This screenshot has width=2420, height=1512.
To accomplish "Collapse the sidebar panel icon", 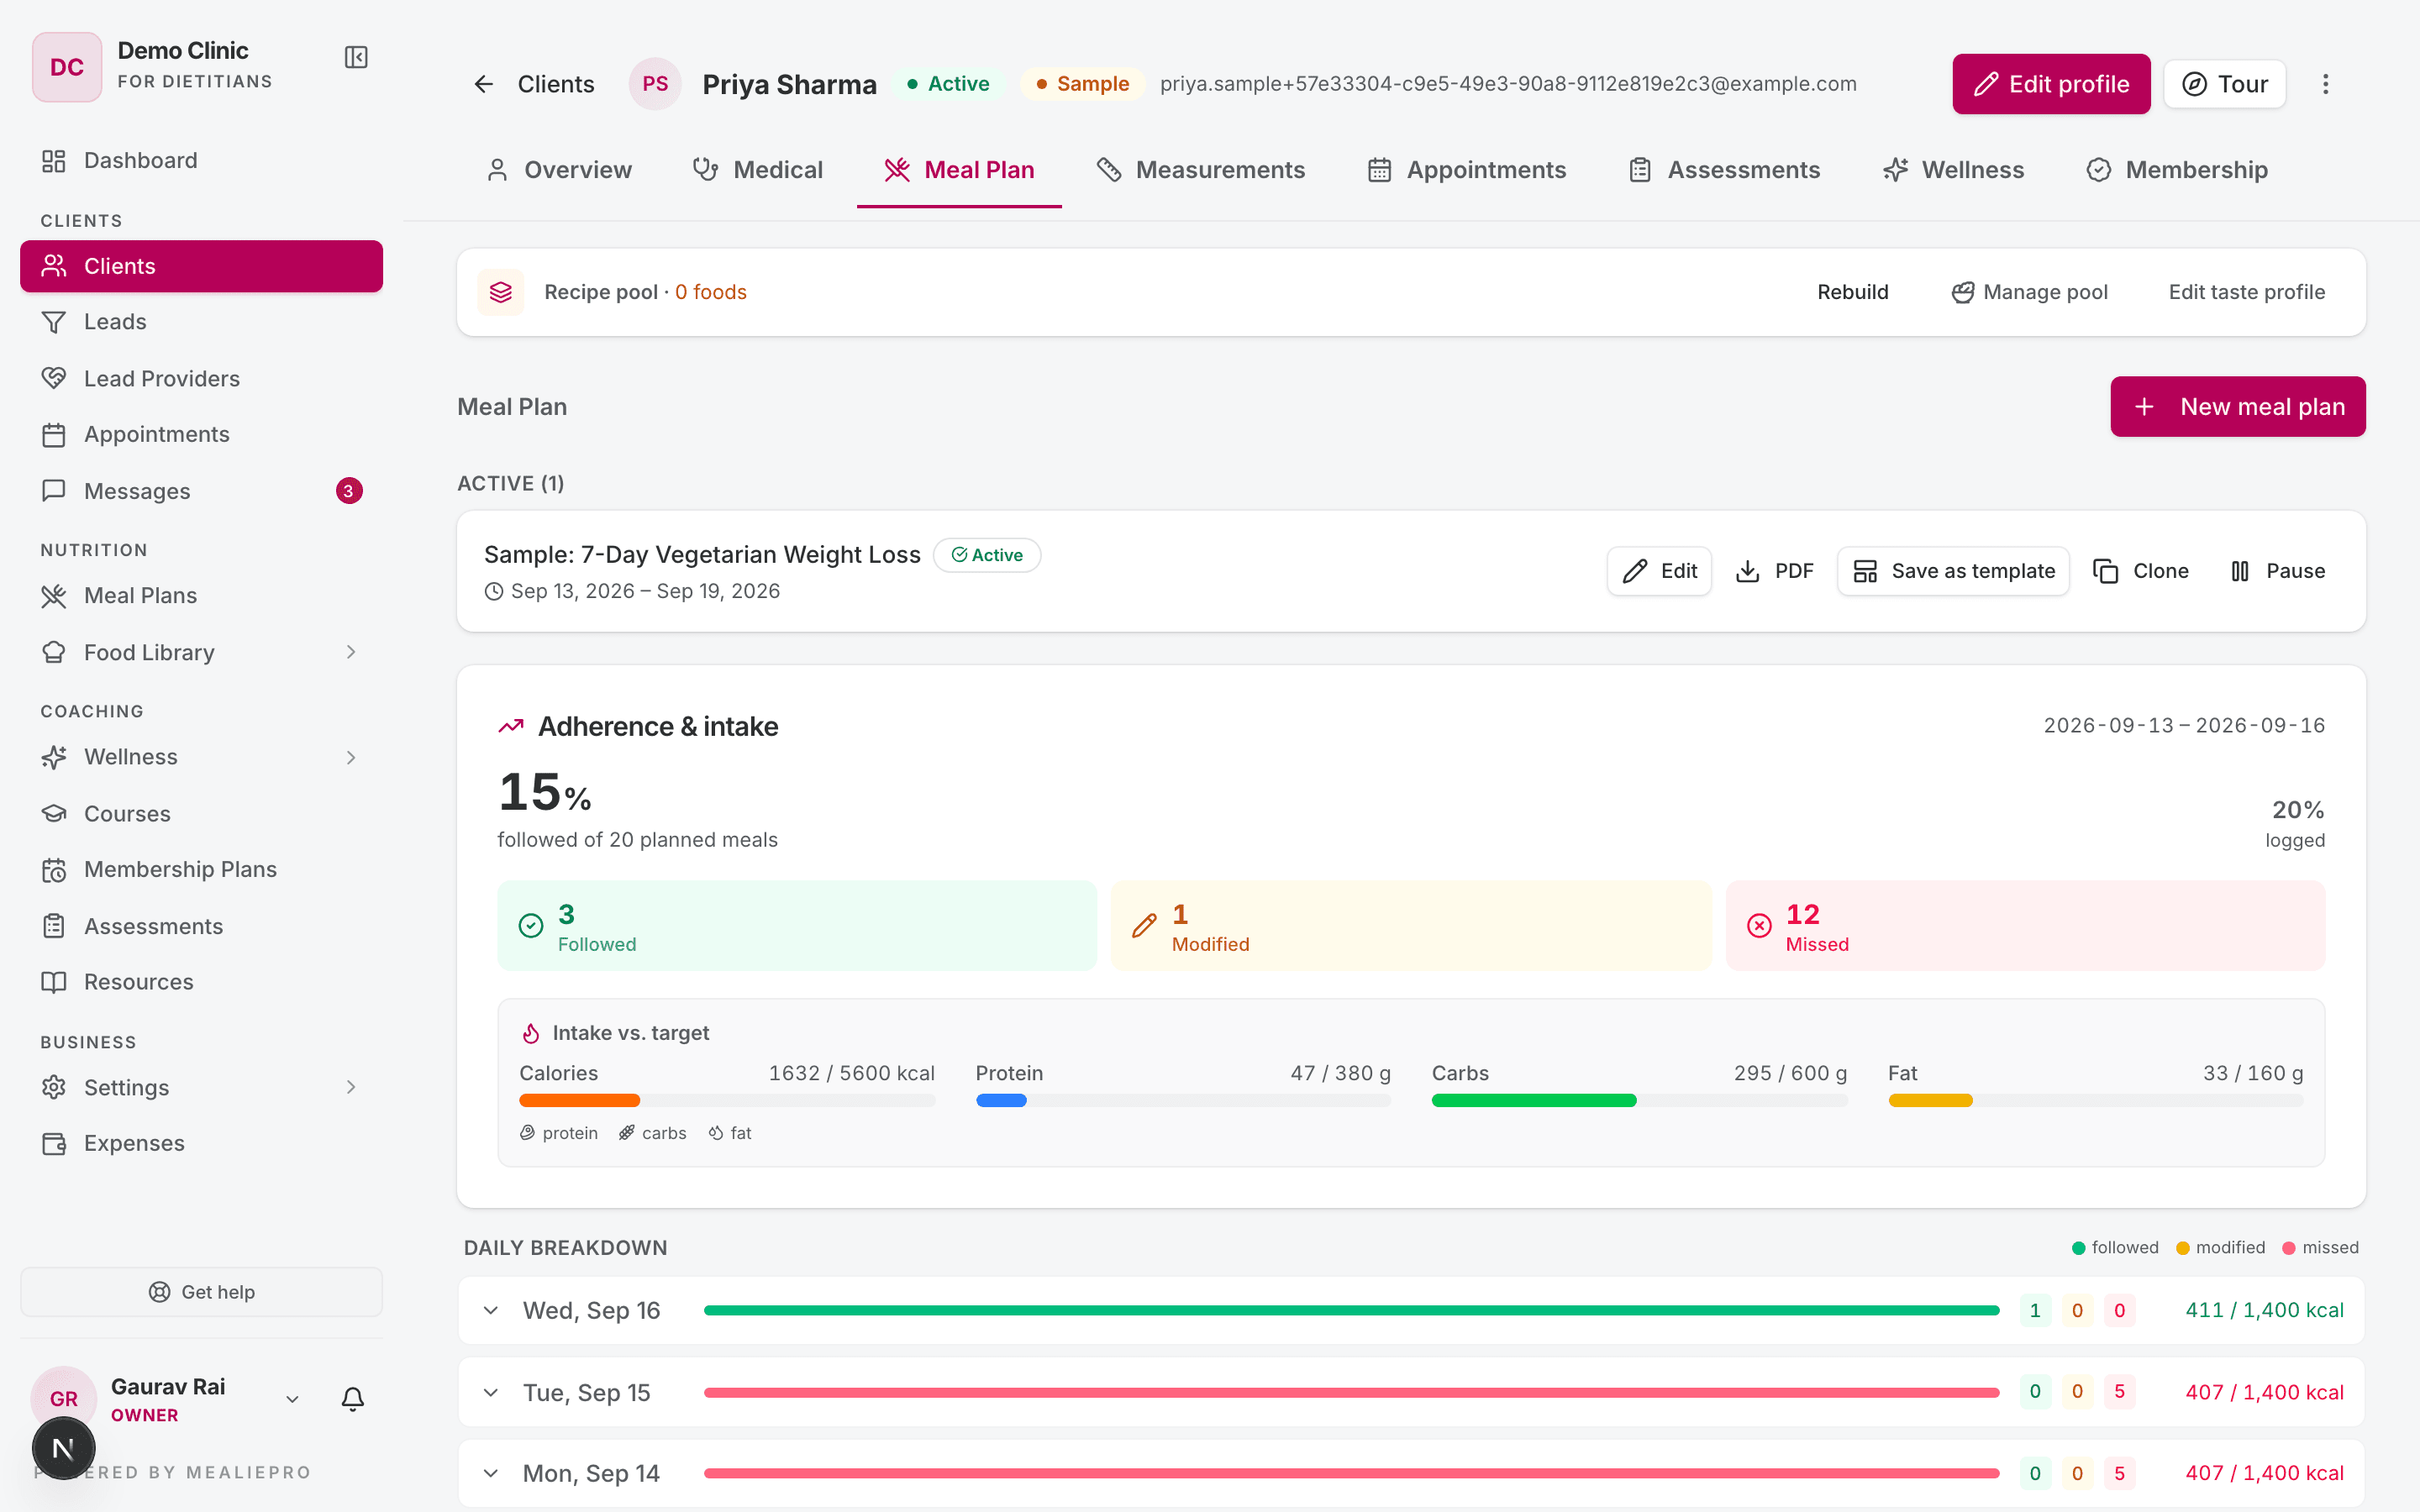I will point(356,57).
